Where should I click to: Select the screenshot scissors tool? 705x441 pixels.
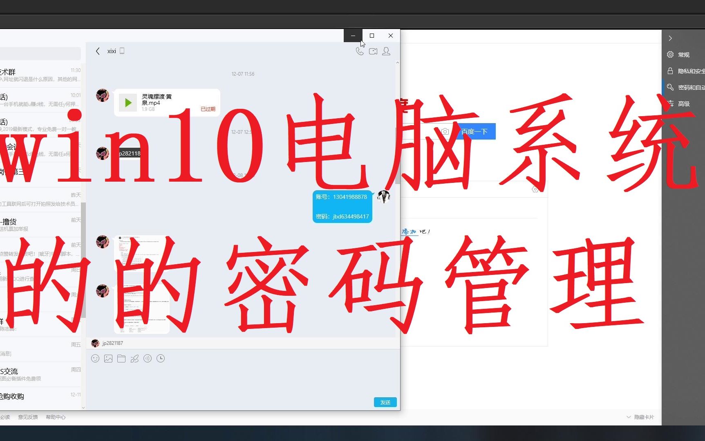[134, 358]
